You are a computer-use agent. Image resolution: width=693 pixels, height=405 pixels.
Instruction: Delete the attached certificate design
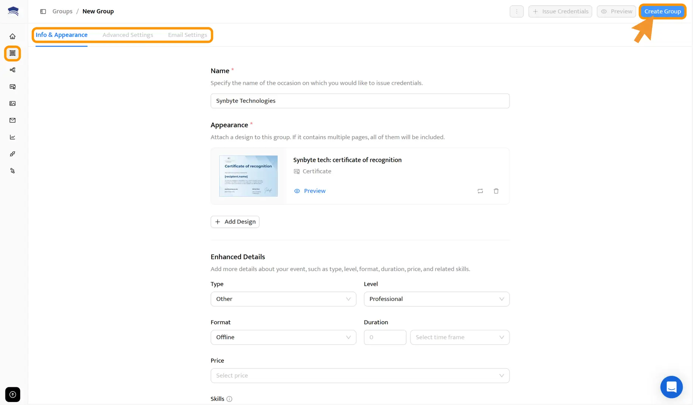tap(496, 191)
